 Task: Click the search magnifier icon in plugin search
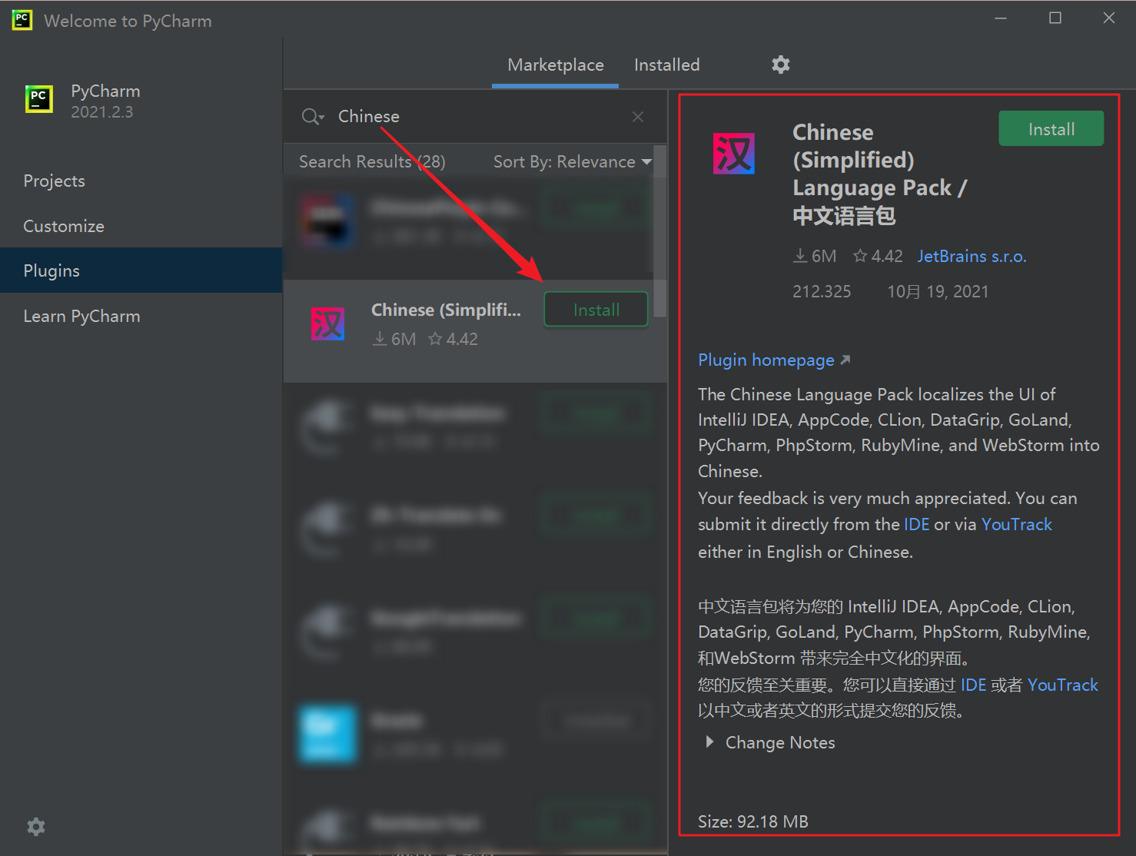click(311, 117)
